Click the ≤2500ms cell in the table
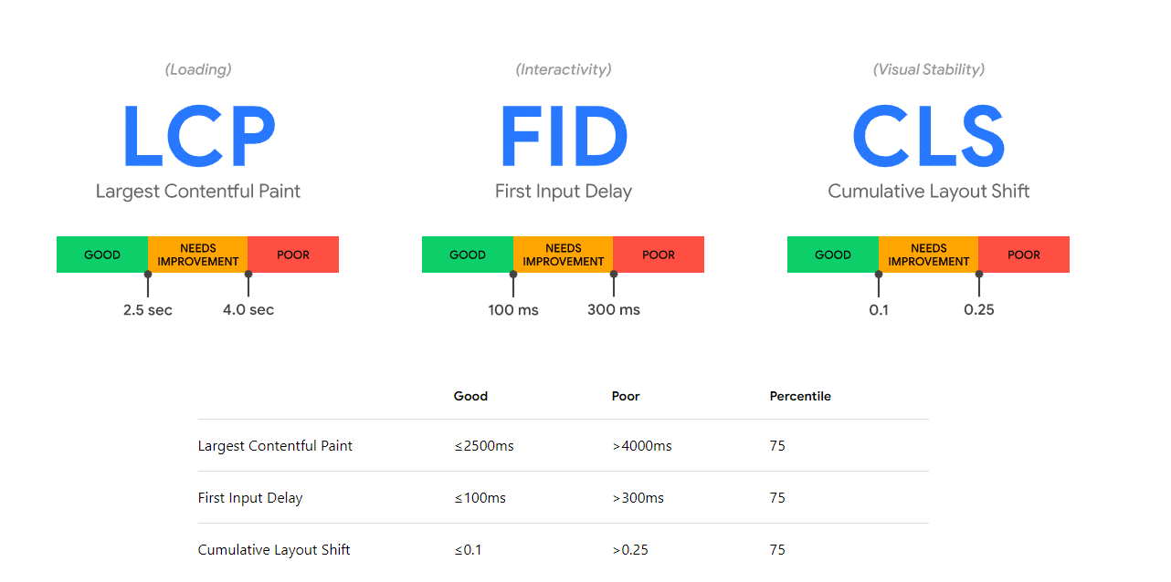 [484, 446]
